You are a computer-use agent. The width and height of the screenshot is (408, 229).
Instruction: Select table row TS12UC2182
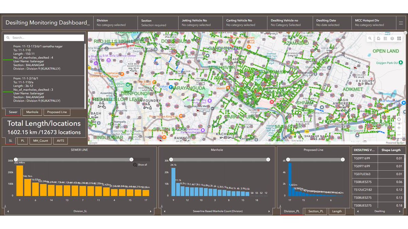378,189
